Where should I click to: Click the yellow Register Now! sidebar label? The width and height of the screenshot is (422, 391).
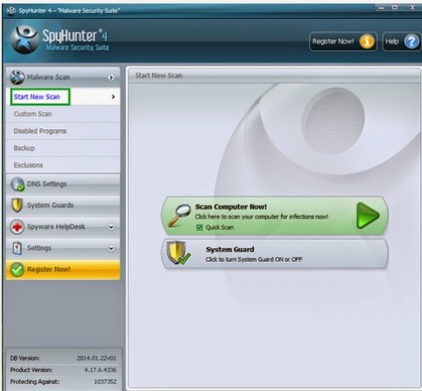(x=48, y=269)
